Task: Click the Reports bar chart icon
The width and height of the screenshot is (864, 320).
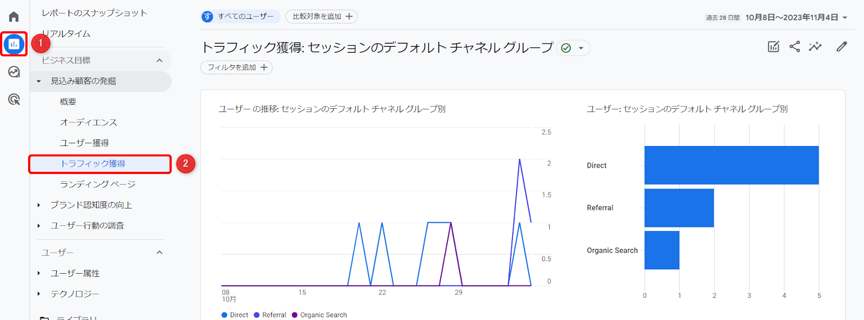Action: [x=14, y=44]
